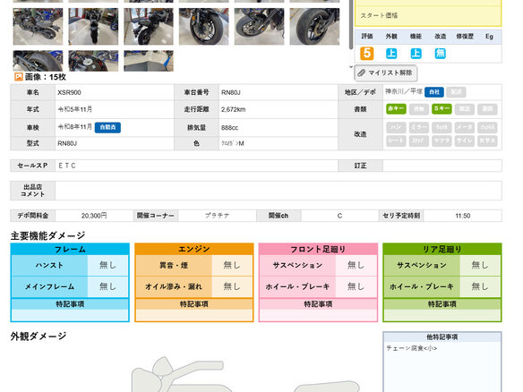Click the フレーム damage panel header
The image size is (523, 392).
[70, 249]
